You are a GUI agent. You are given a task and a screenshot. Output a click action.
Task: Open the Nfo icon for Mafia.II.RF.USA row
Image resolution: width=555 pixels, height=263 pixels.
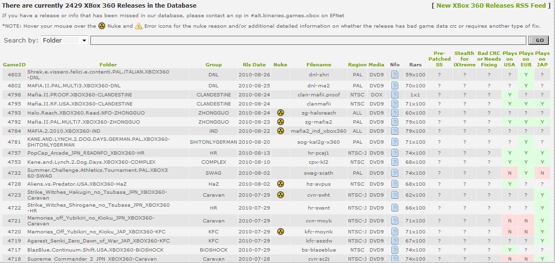point(395,104)
